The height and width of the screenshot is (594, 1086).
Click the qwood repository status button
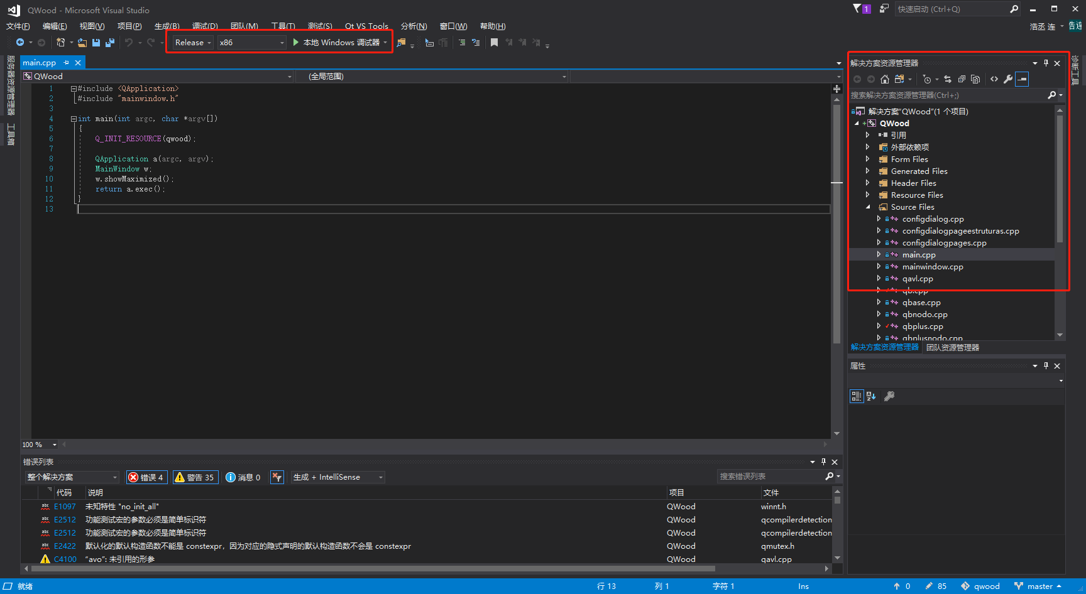pos(980,586)
